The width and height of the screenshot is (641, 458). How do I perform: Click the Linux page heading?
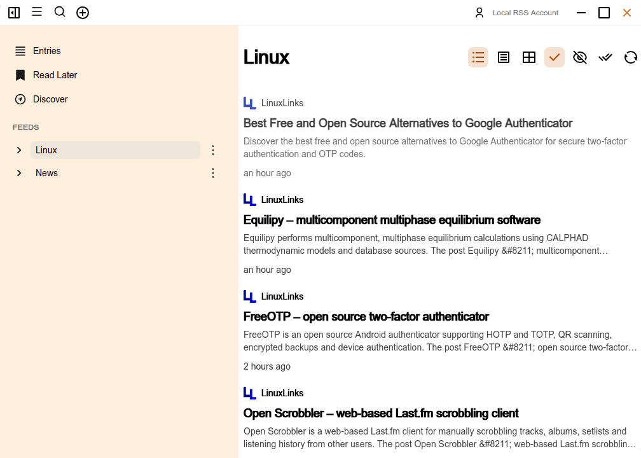pos(266,57)
